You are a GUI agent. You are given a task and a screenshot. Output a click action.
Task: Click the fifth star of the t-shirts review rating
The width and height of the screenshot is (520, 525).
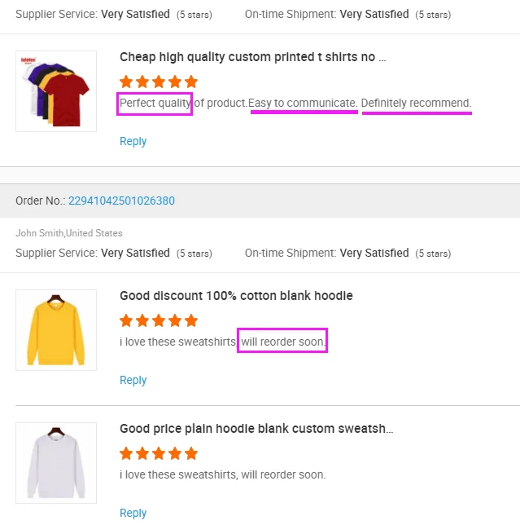(x=191, y=82)
